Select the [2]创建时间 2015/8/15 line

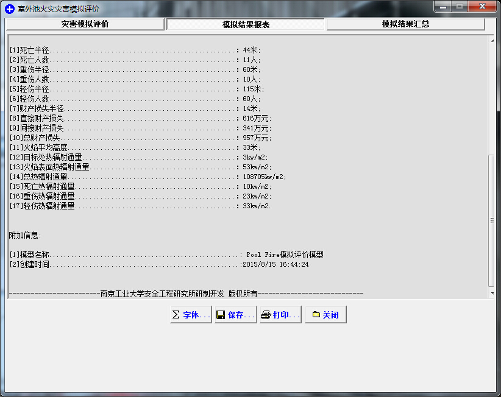click(x=159, y=264)
